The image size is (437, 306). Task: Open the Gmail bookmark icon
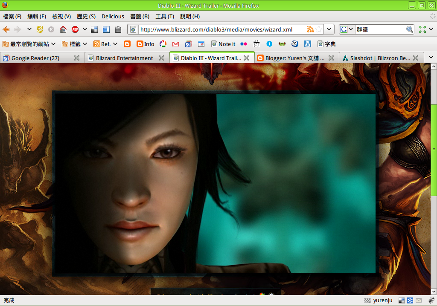pyautogui.click(x=175, y=44)
